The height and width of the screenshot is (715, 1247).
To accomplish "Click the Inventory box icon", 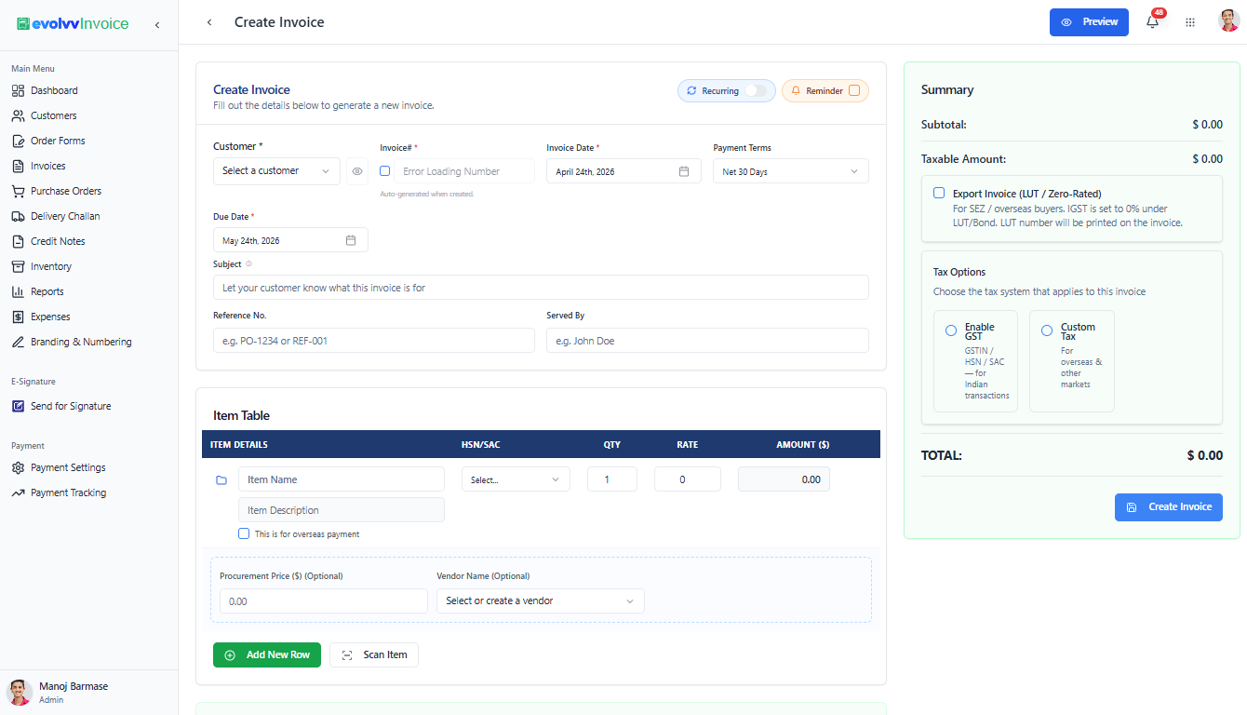I will [x=18, y=266].
